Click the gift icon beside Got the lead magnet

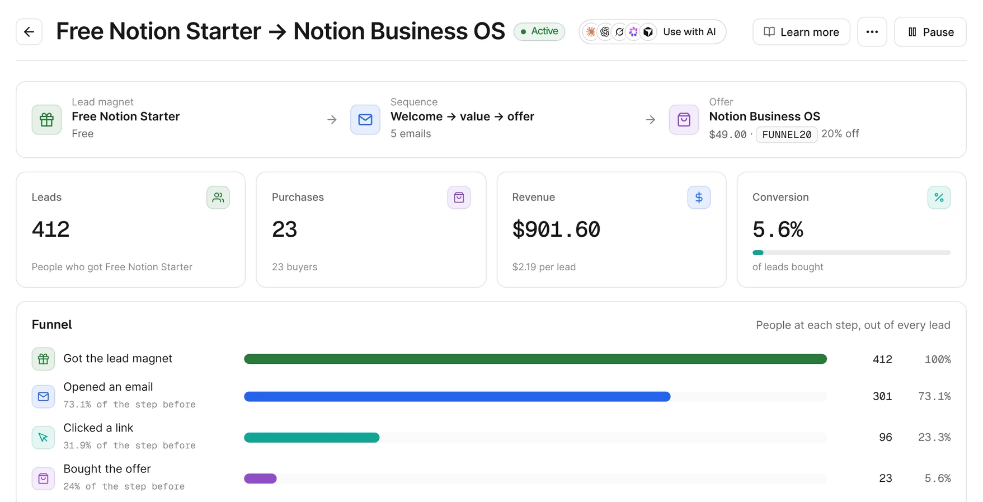pos(43,359)
